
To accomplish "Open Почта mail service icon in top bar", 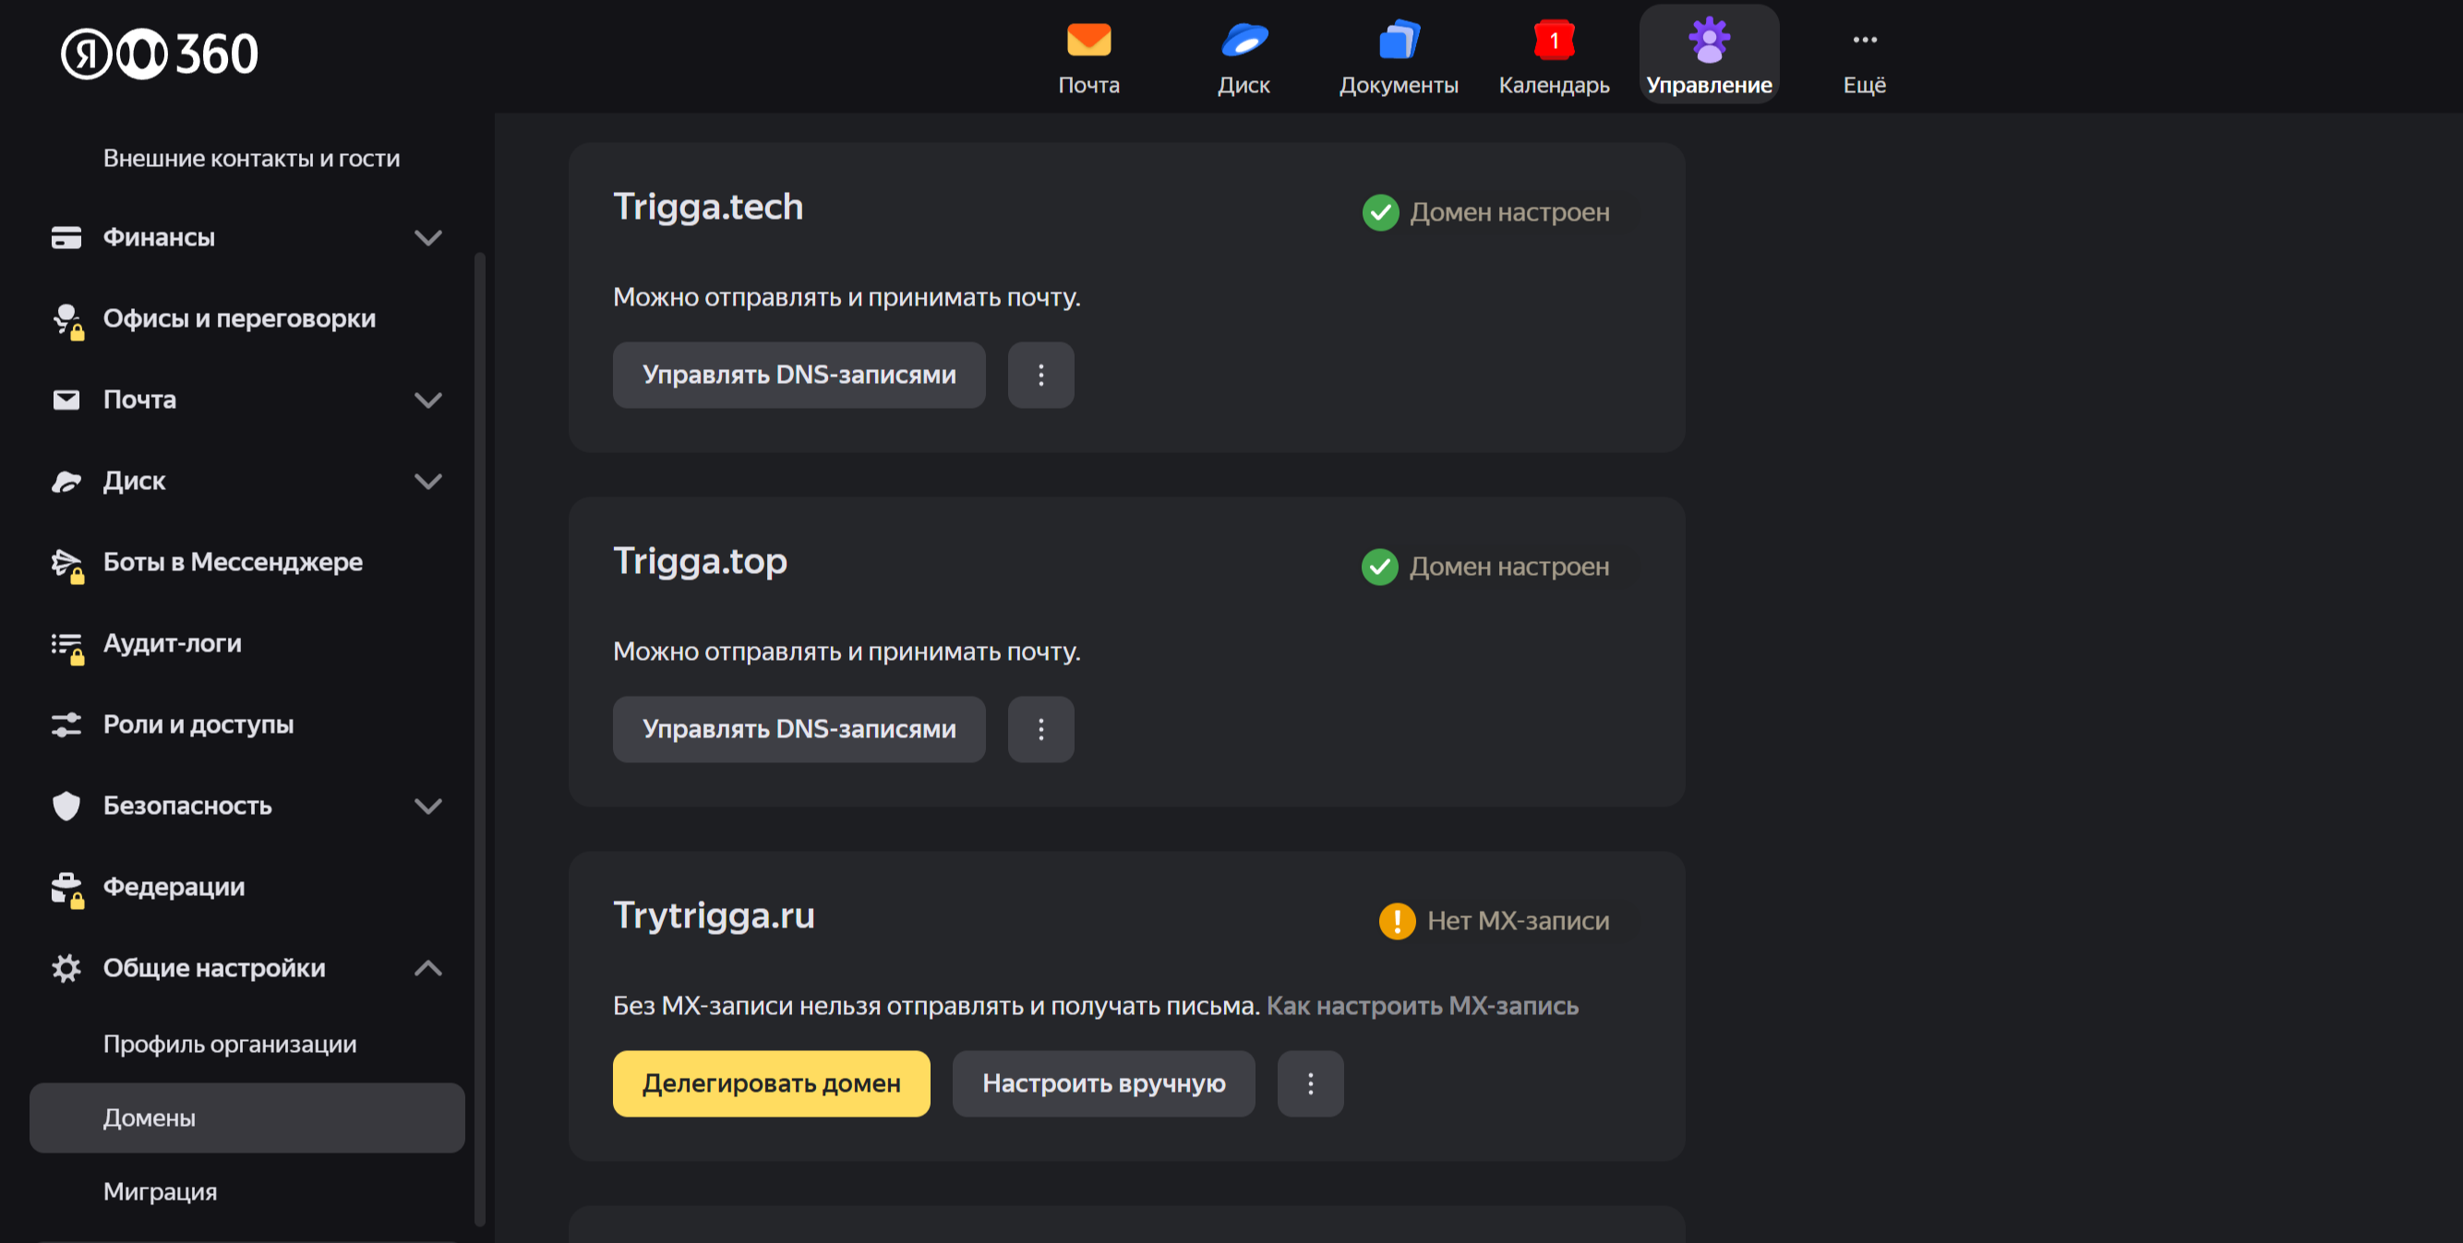I will [x=1088, y=40].
